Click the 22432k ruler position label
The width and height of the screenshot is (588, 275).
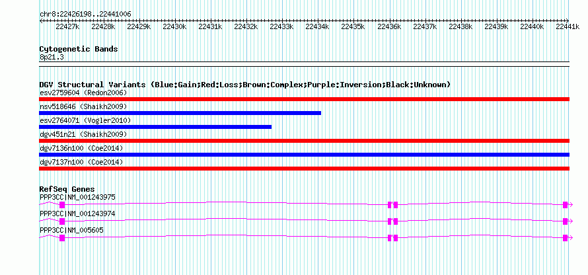(246, 26)
